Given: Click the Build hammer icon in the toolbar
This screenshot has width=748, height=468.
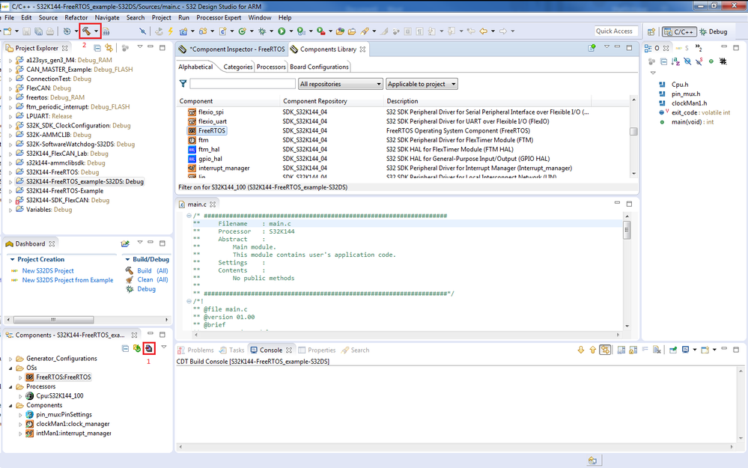Looking at the screenshot, I should [86, 31].
